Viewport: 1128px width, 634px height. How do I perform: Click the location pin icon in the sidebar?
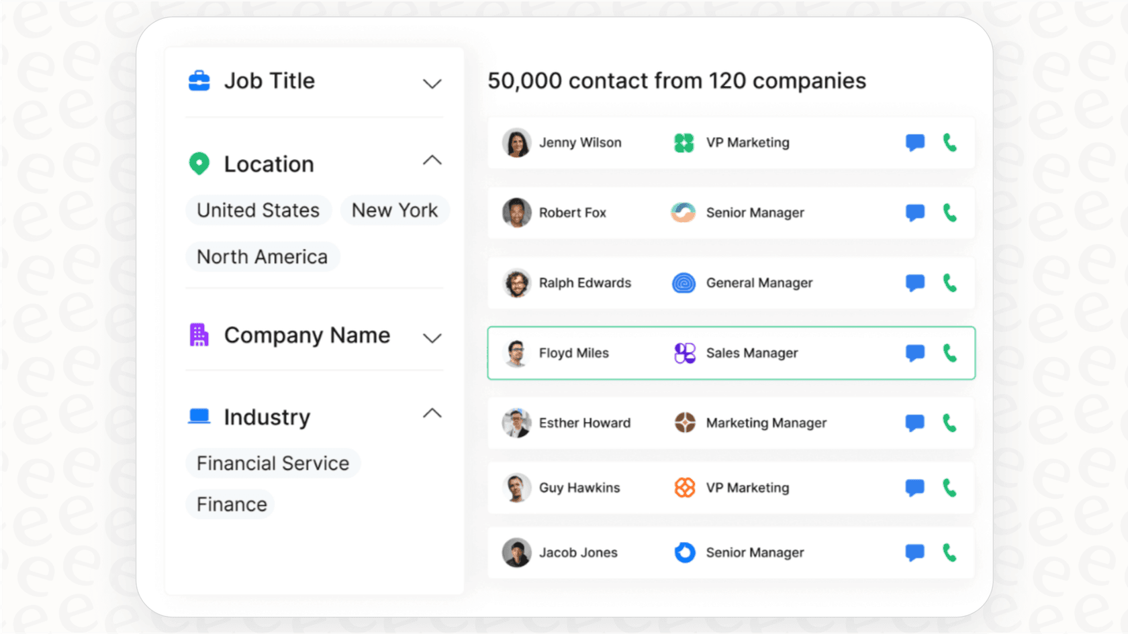[x=199, y=162]
